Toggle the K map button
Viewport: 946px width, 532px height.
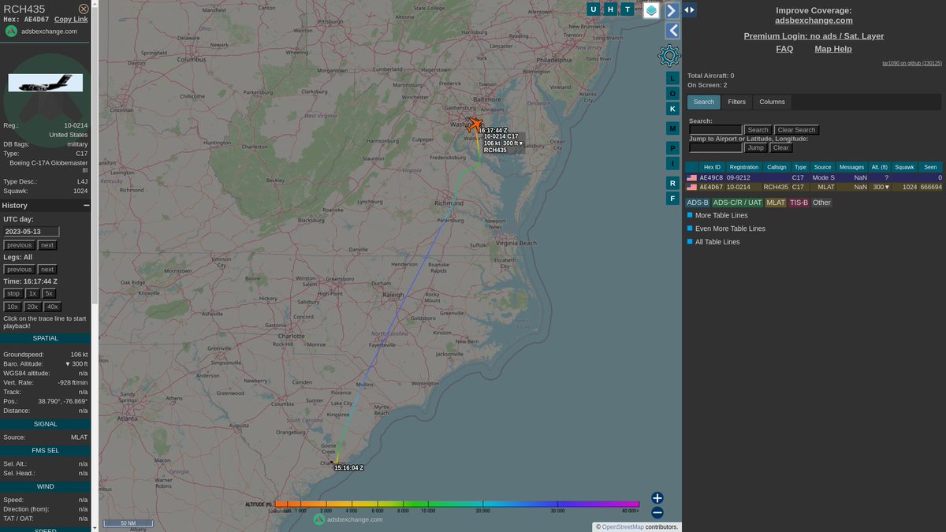coord(672,109)
